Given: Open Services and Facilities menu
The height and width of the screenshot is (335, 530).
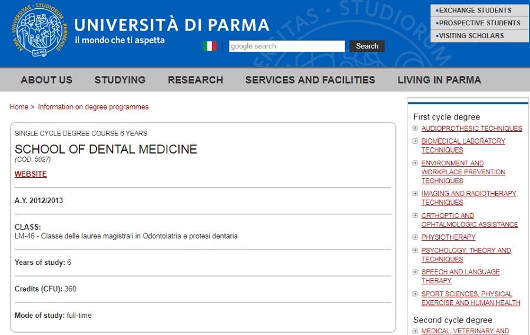Looking at the screenshot, I should click(310, 80).
